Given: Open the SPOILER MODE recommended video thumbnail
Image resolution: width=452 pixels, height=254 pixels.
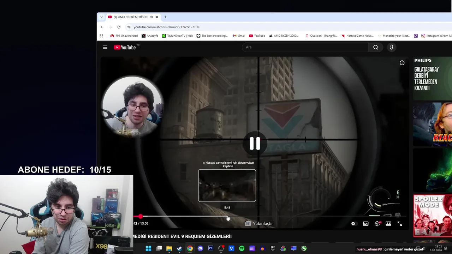Looking at the screenshot, I should [x=433, y=216].
